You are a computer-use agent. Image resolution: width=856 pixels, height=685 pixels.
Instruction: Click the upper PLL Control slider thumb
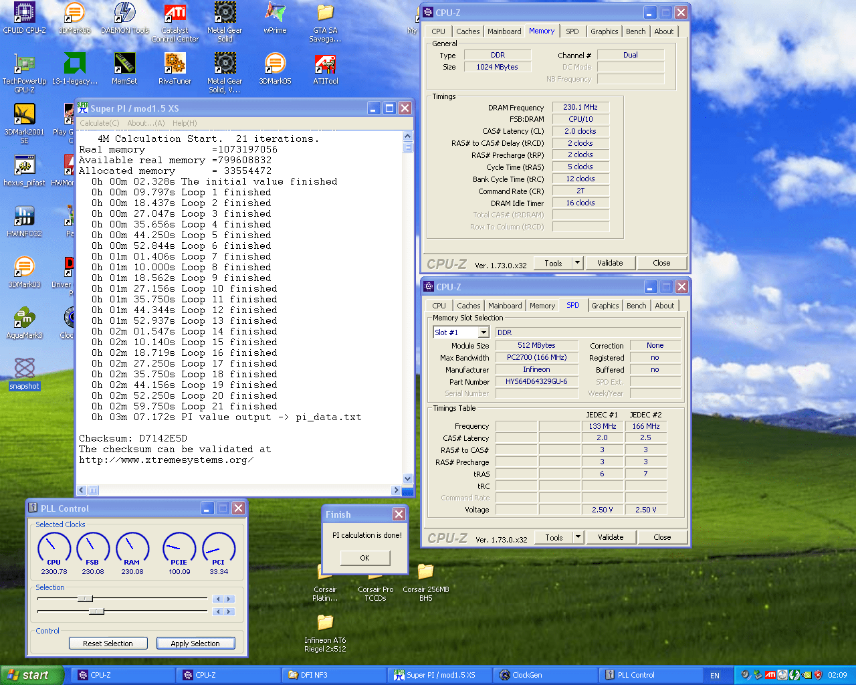point(85,599)
